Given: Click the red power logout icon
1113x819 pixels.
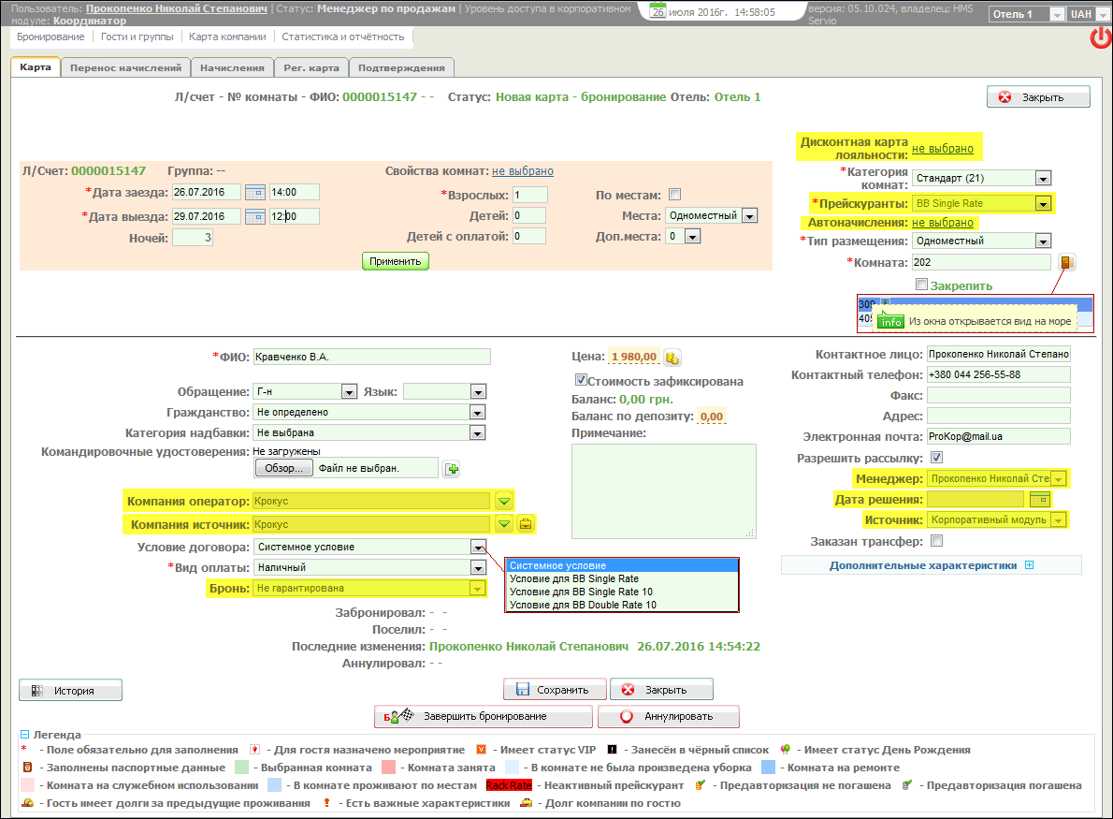Looking at the screenshot, I should click(x=1100, y=38).
